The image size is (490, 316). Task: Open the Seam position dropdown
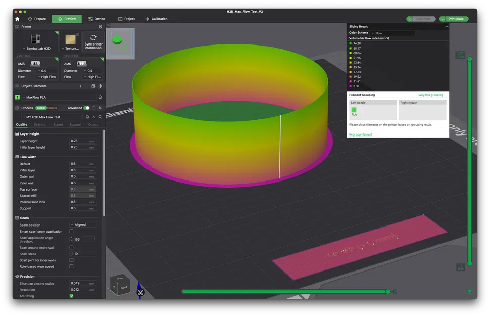(83, 224)
